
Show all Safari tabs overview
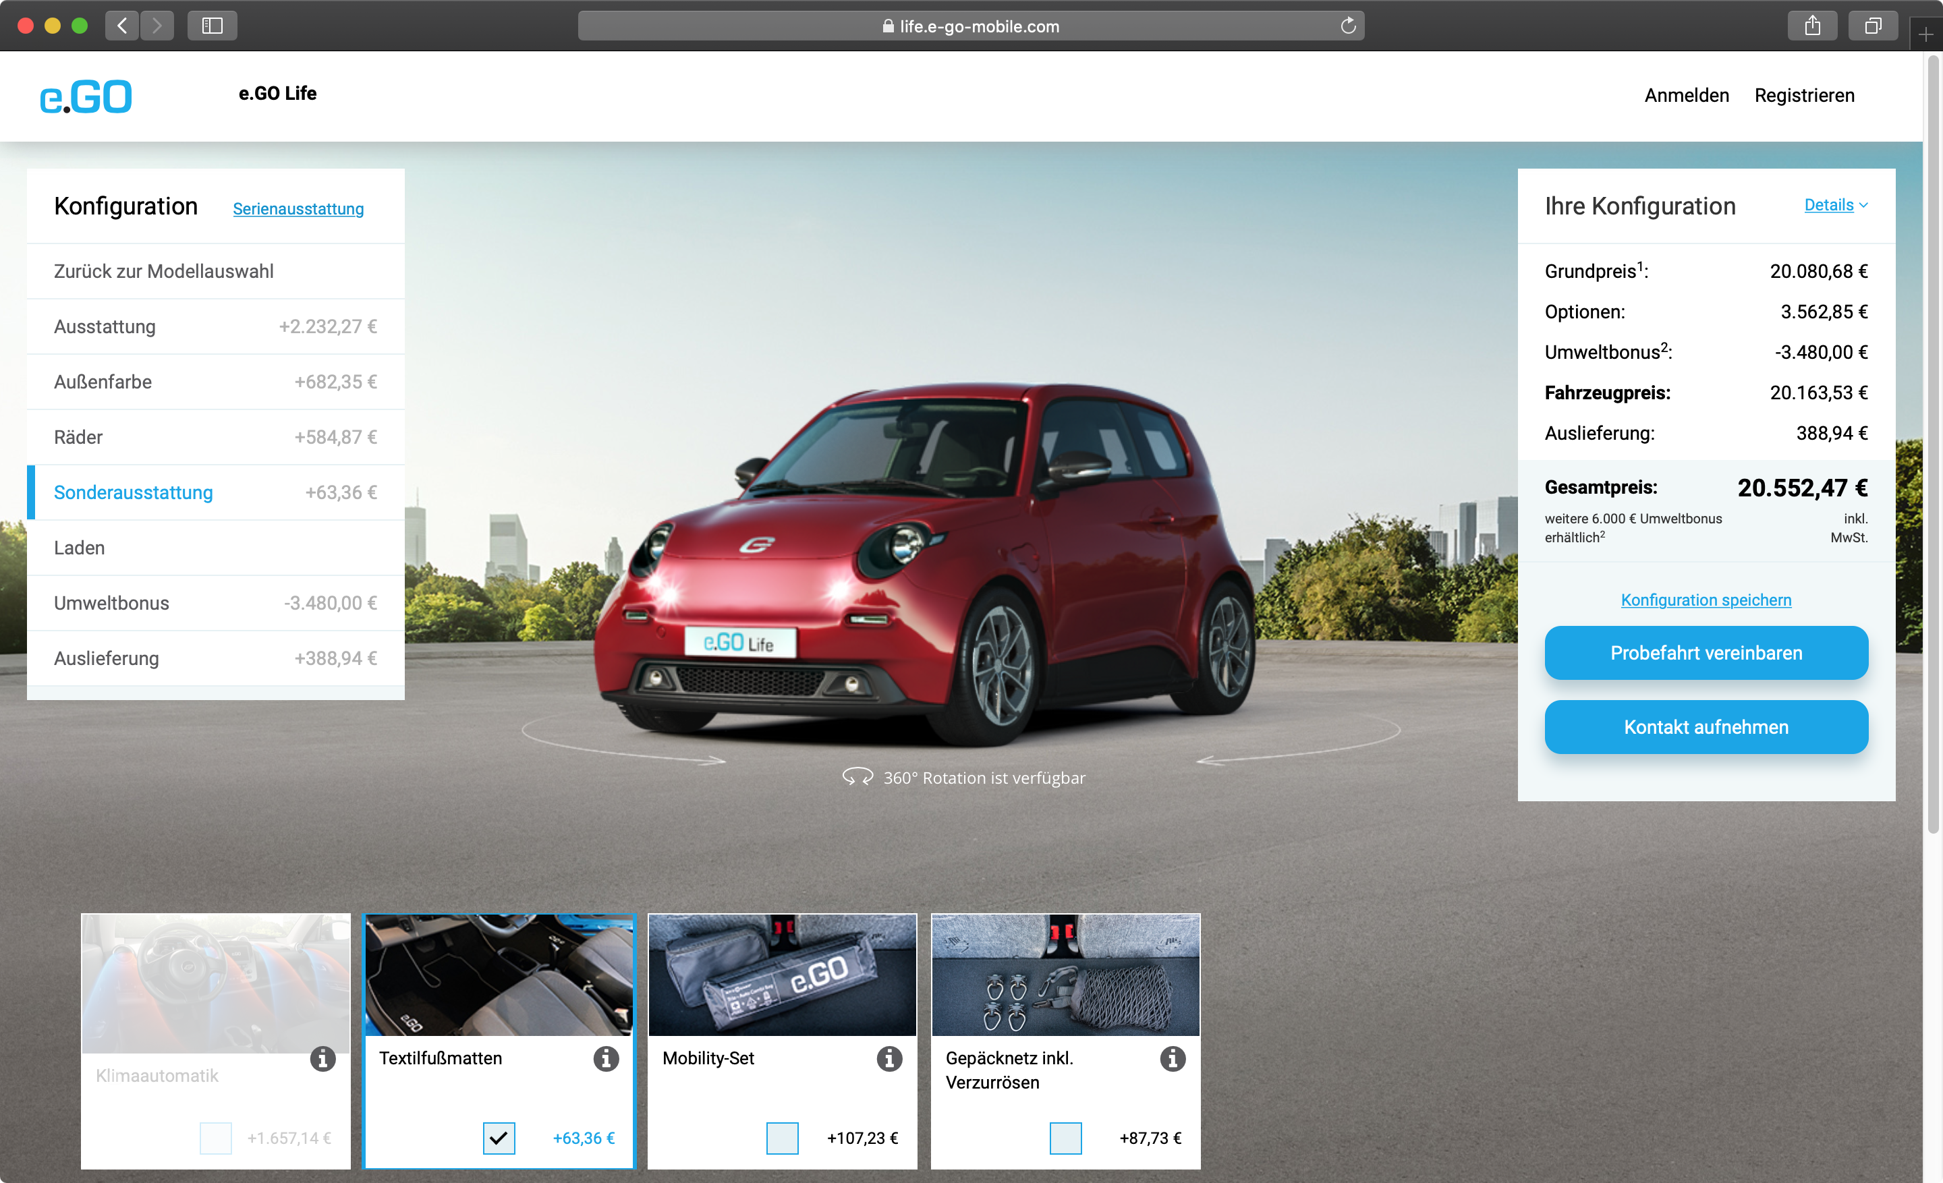tap(1873, 26)
